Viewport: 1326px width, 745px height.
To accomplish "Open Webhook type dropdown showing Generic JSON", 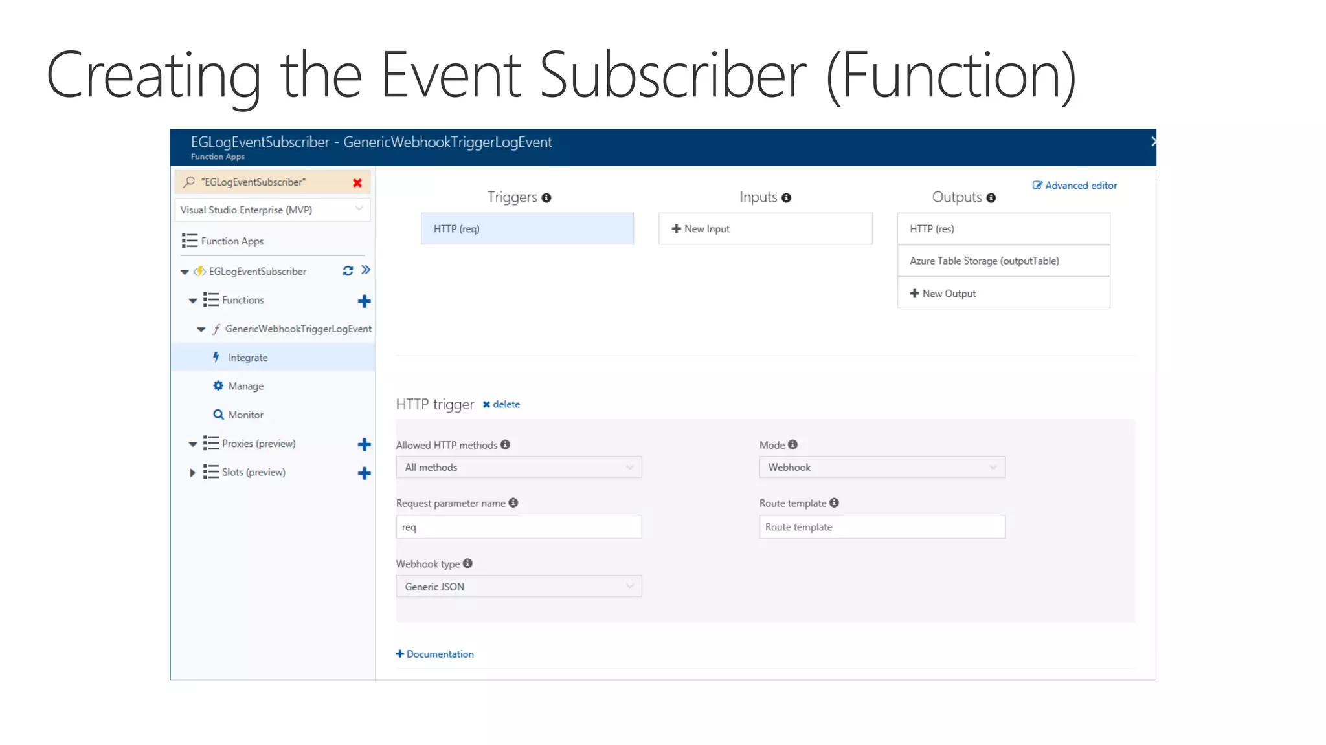I will 519,587.
